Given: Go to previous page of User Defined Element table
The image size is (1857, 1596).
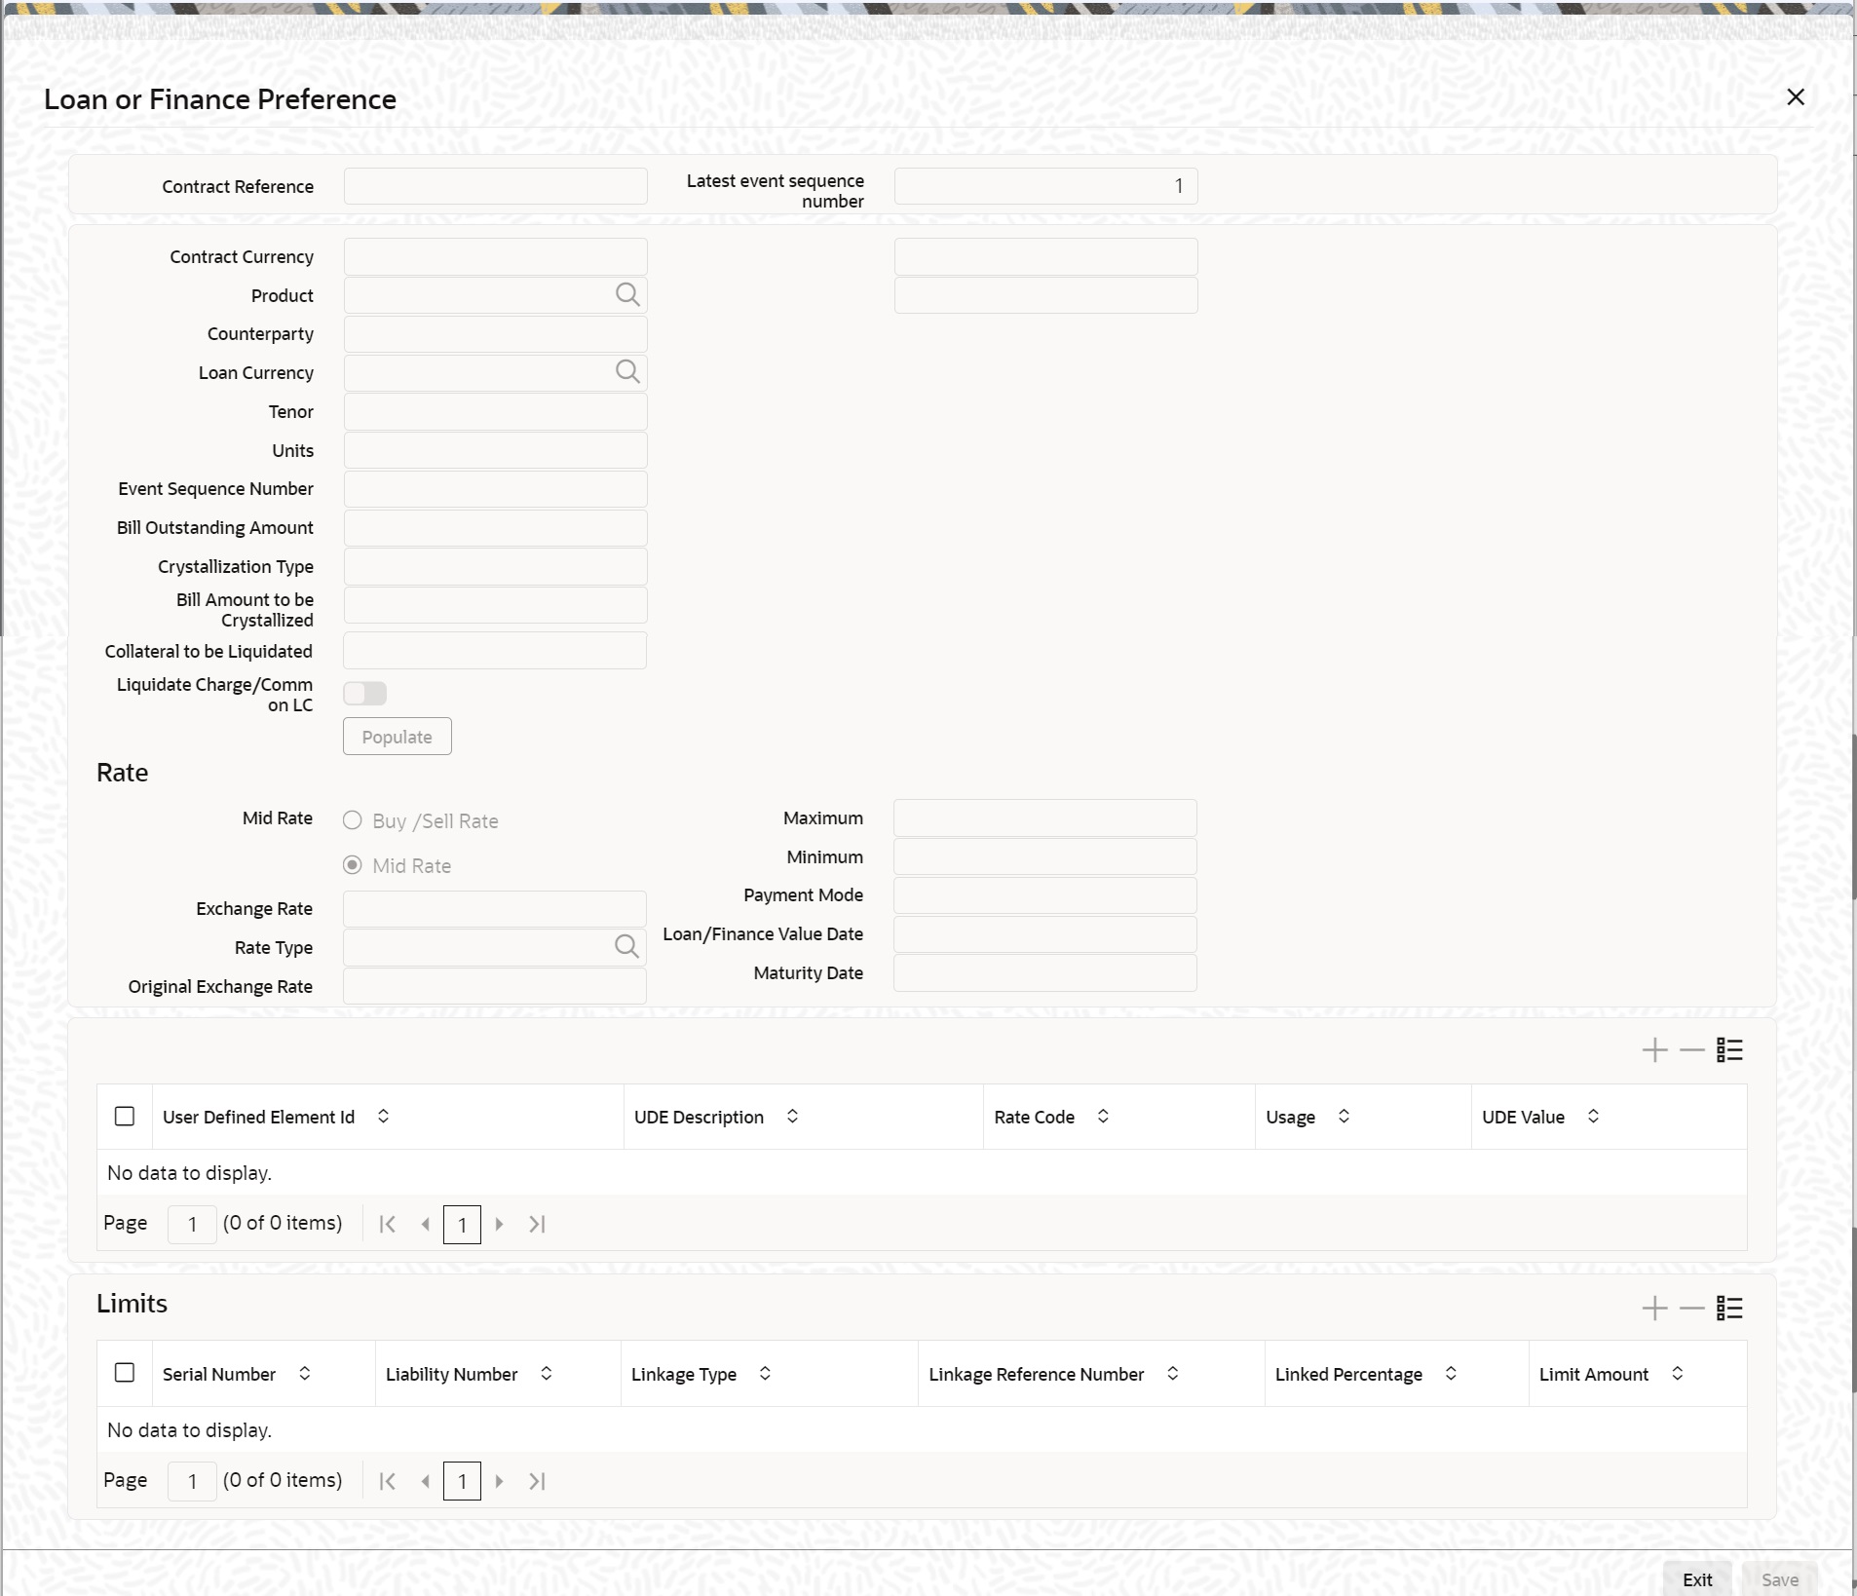Looking at the screenshot, I should [x=425, y=1224].
